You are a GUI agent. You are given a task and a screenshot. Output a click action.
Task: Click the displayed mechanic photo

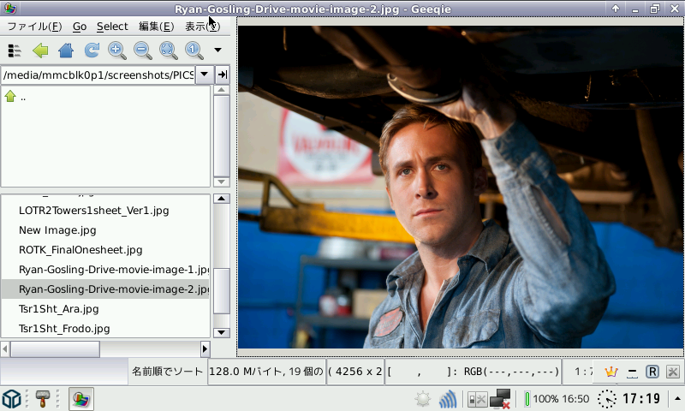tap(461, 187)
